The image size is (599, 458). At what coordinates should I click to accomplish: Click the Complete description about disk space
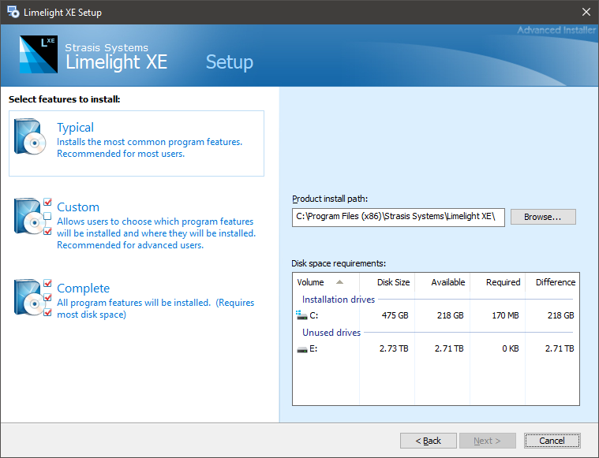click(155, 308)
